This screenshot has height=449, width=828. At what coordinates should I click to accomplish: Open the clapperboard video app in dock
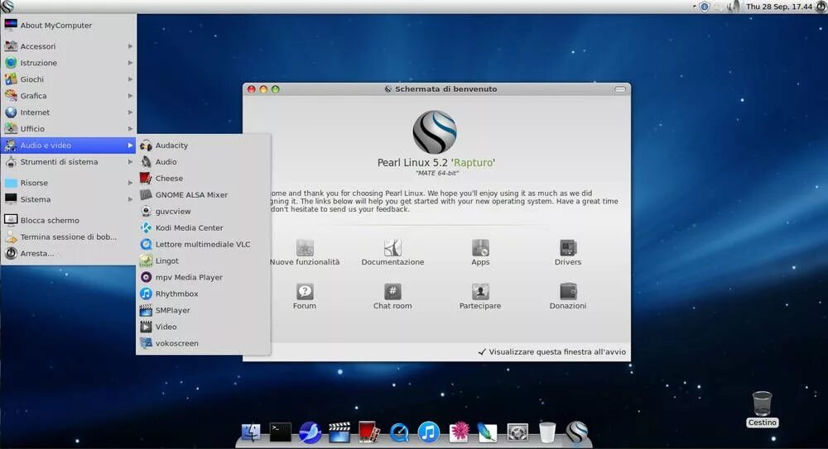(339, 432)
